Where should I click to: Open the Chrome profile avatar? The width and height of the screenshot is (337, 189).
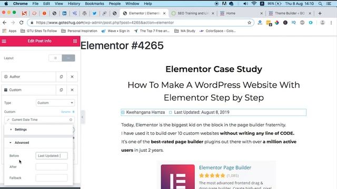(x=322, y=23)
